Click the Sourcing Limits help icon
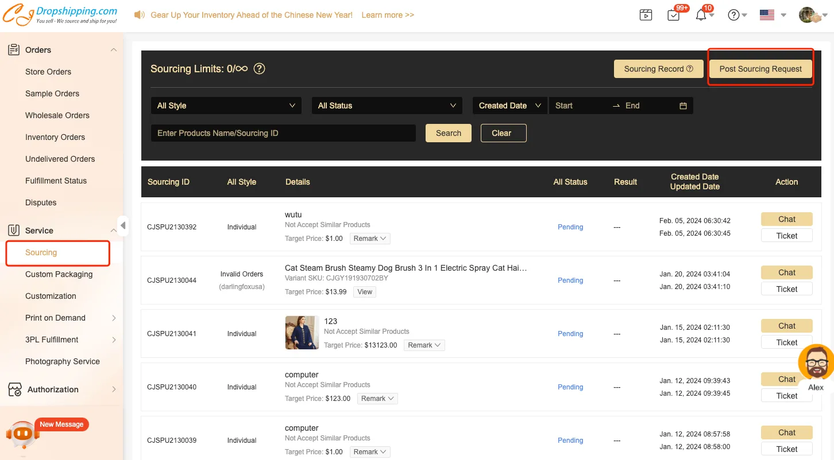834x460 pixels. 260,69
